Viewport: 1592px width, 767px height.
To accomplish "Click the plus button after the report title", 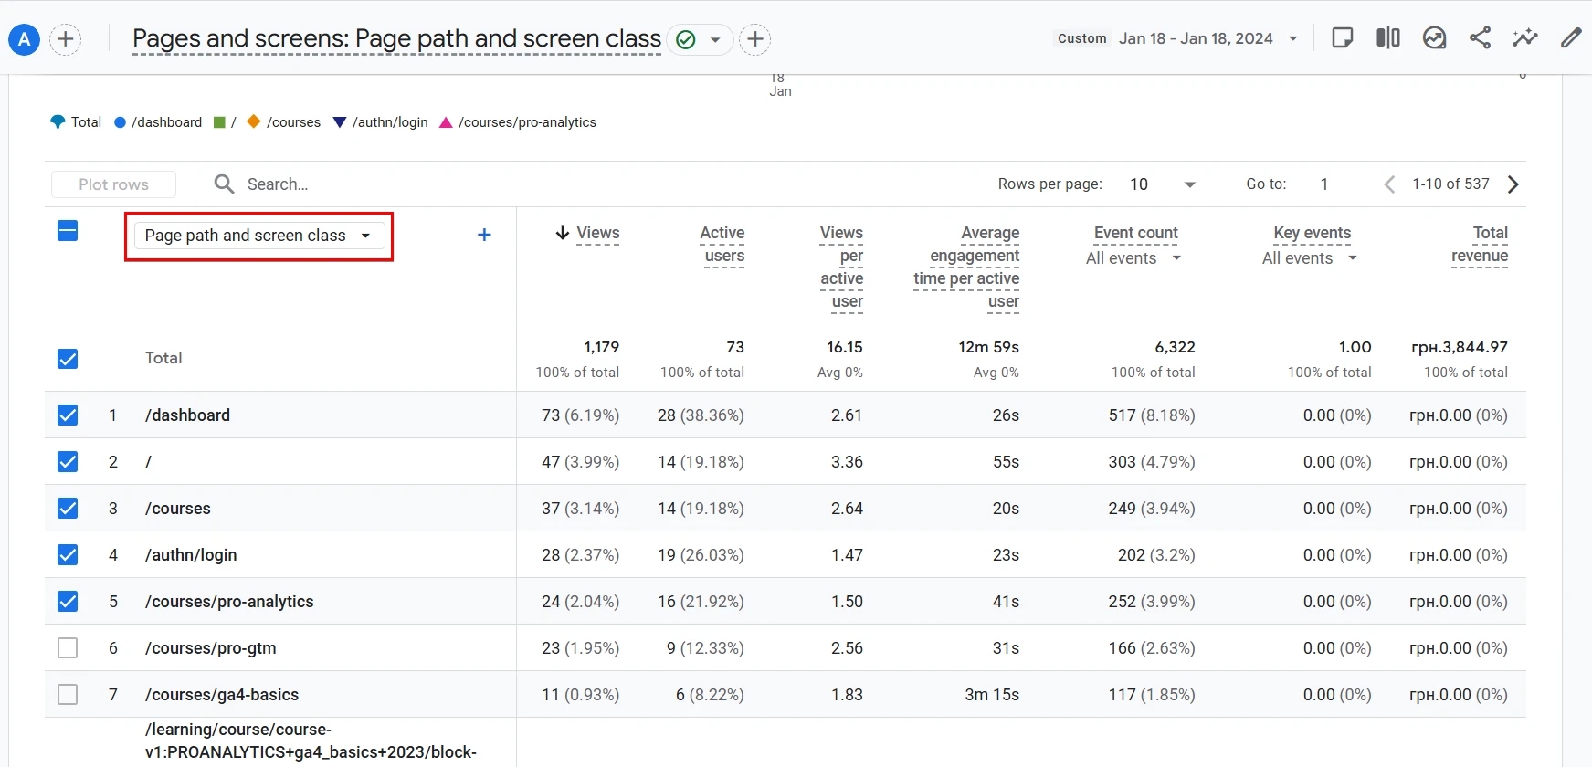I will click(x=754, y=39).
